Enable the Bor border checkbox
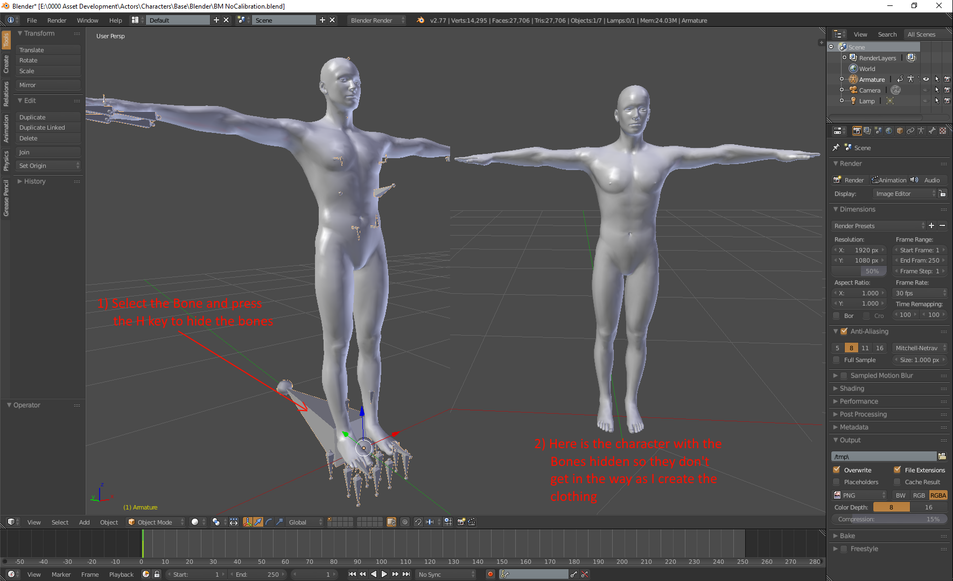The width and height of the screenshot is (953, 581). (836, 316)
